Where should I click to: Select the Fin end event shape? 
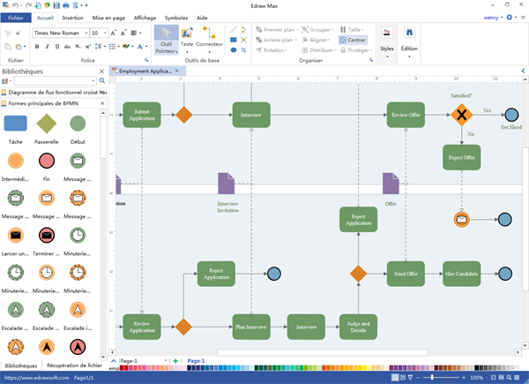click(47, 161)
